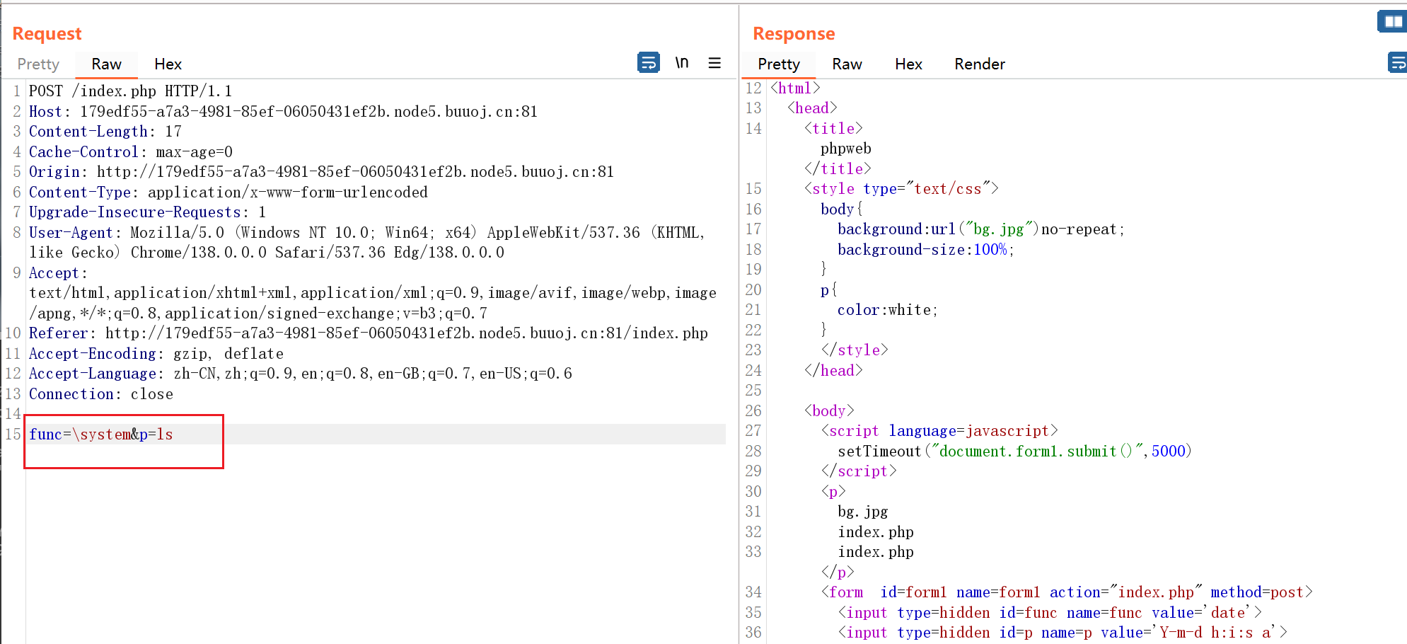Toggle word wrap icon in Response panel
Viewport: 1407px width, 644px height.
(x=1398, y=63)
